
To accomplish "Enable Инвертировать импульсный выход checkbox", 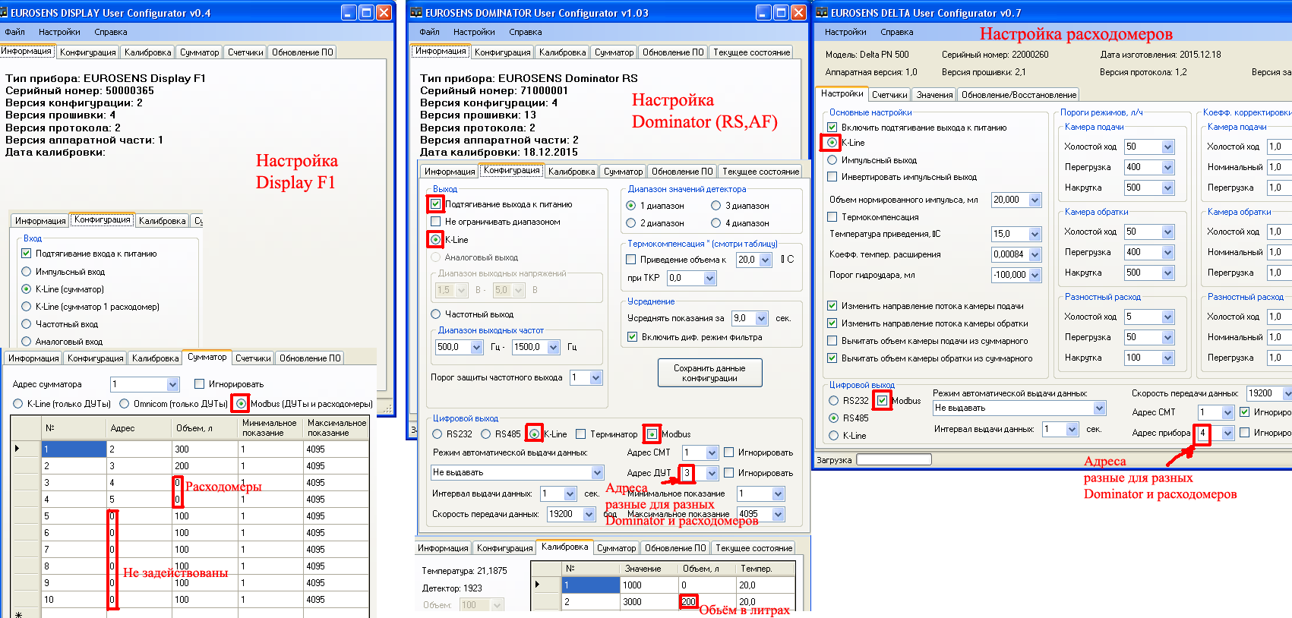I will 832,177.
